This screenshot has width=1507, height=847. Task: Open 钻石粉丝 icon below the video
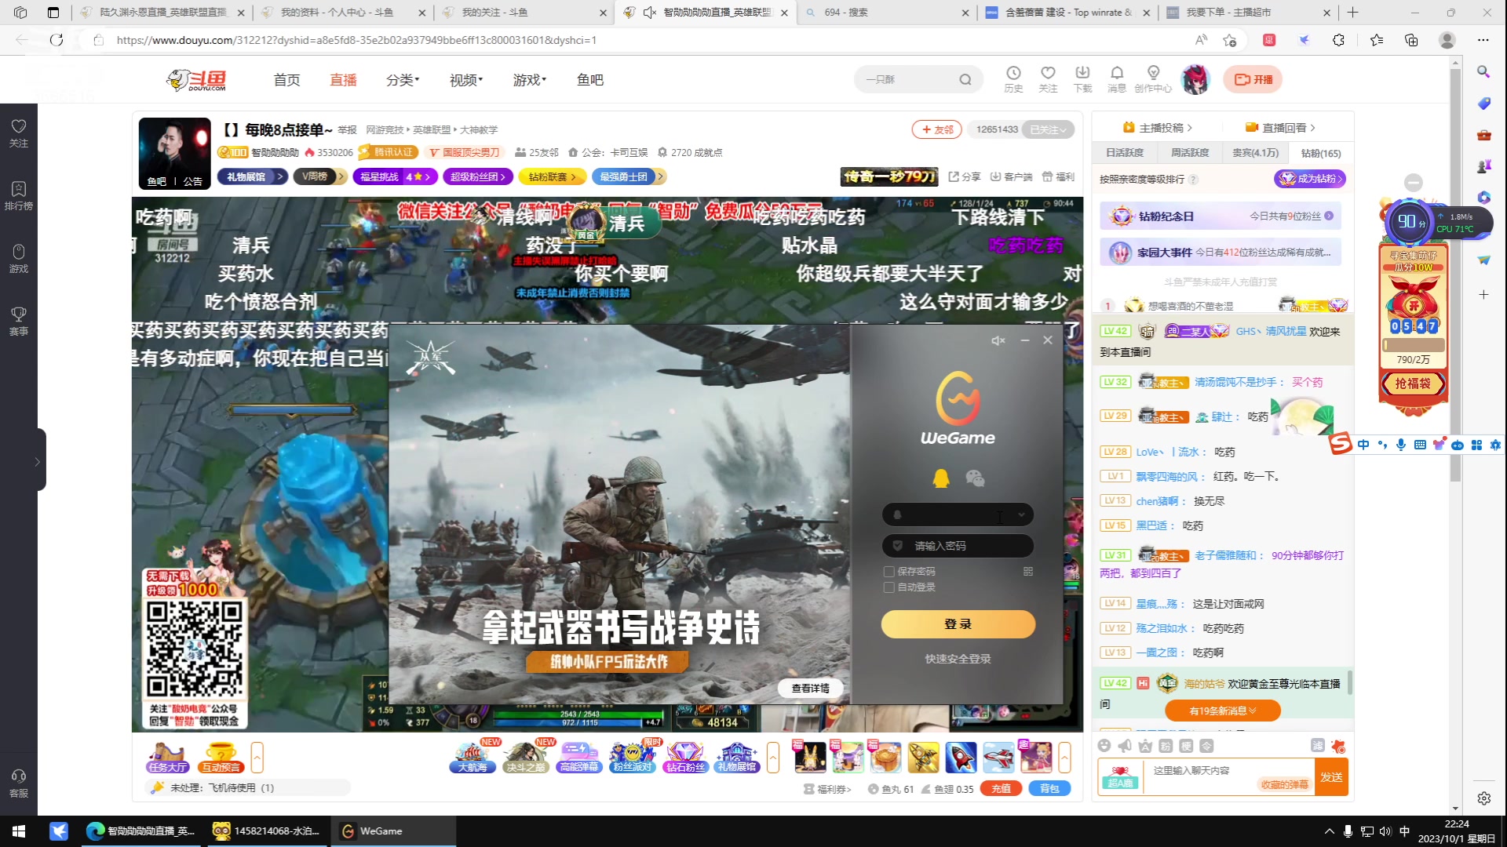(x=685, y=758)
